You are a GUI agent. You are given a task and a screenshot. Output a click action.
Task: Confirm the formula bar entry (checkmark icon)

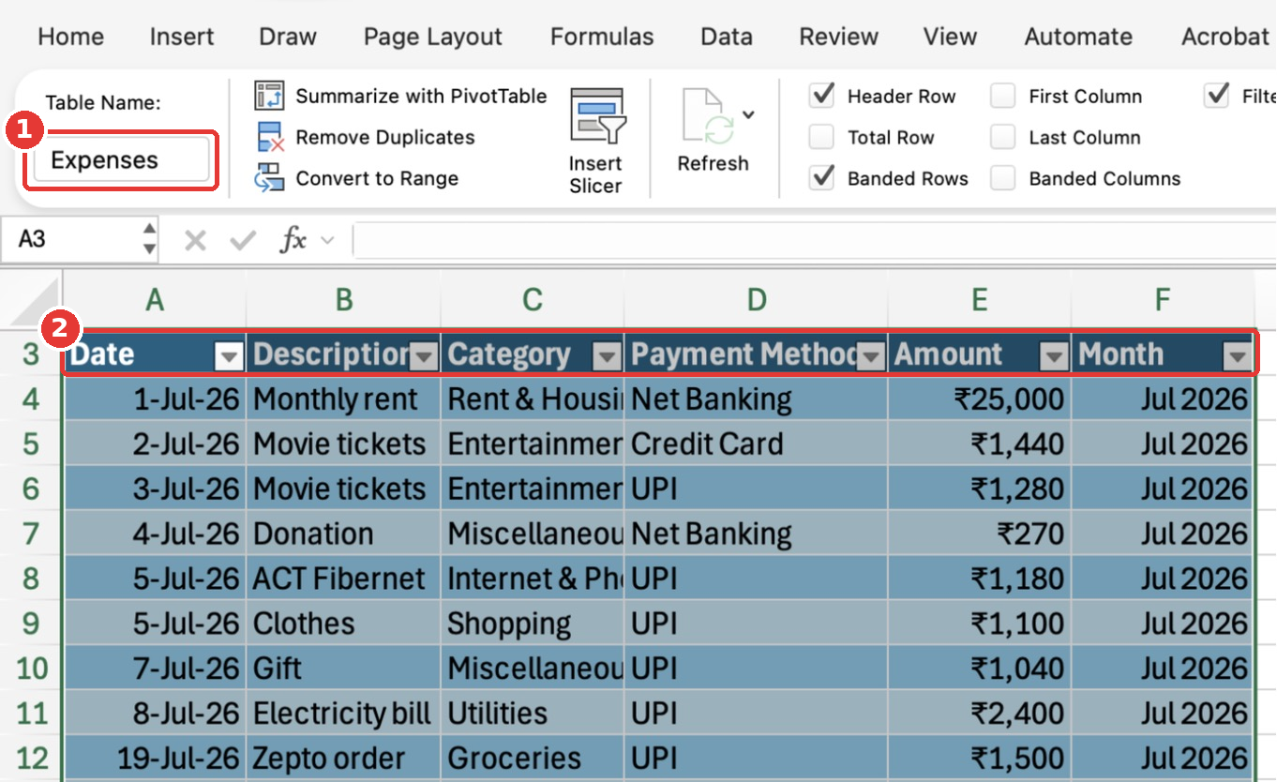tap(243, 241)
